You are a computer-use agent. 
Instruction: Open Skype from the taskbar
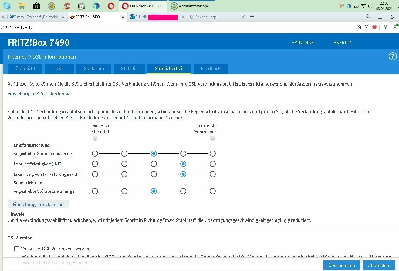(x=6, y=6)
